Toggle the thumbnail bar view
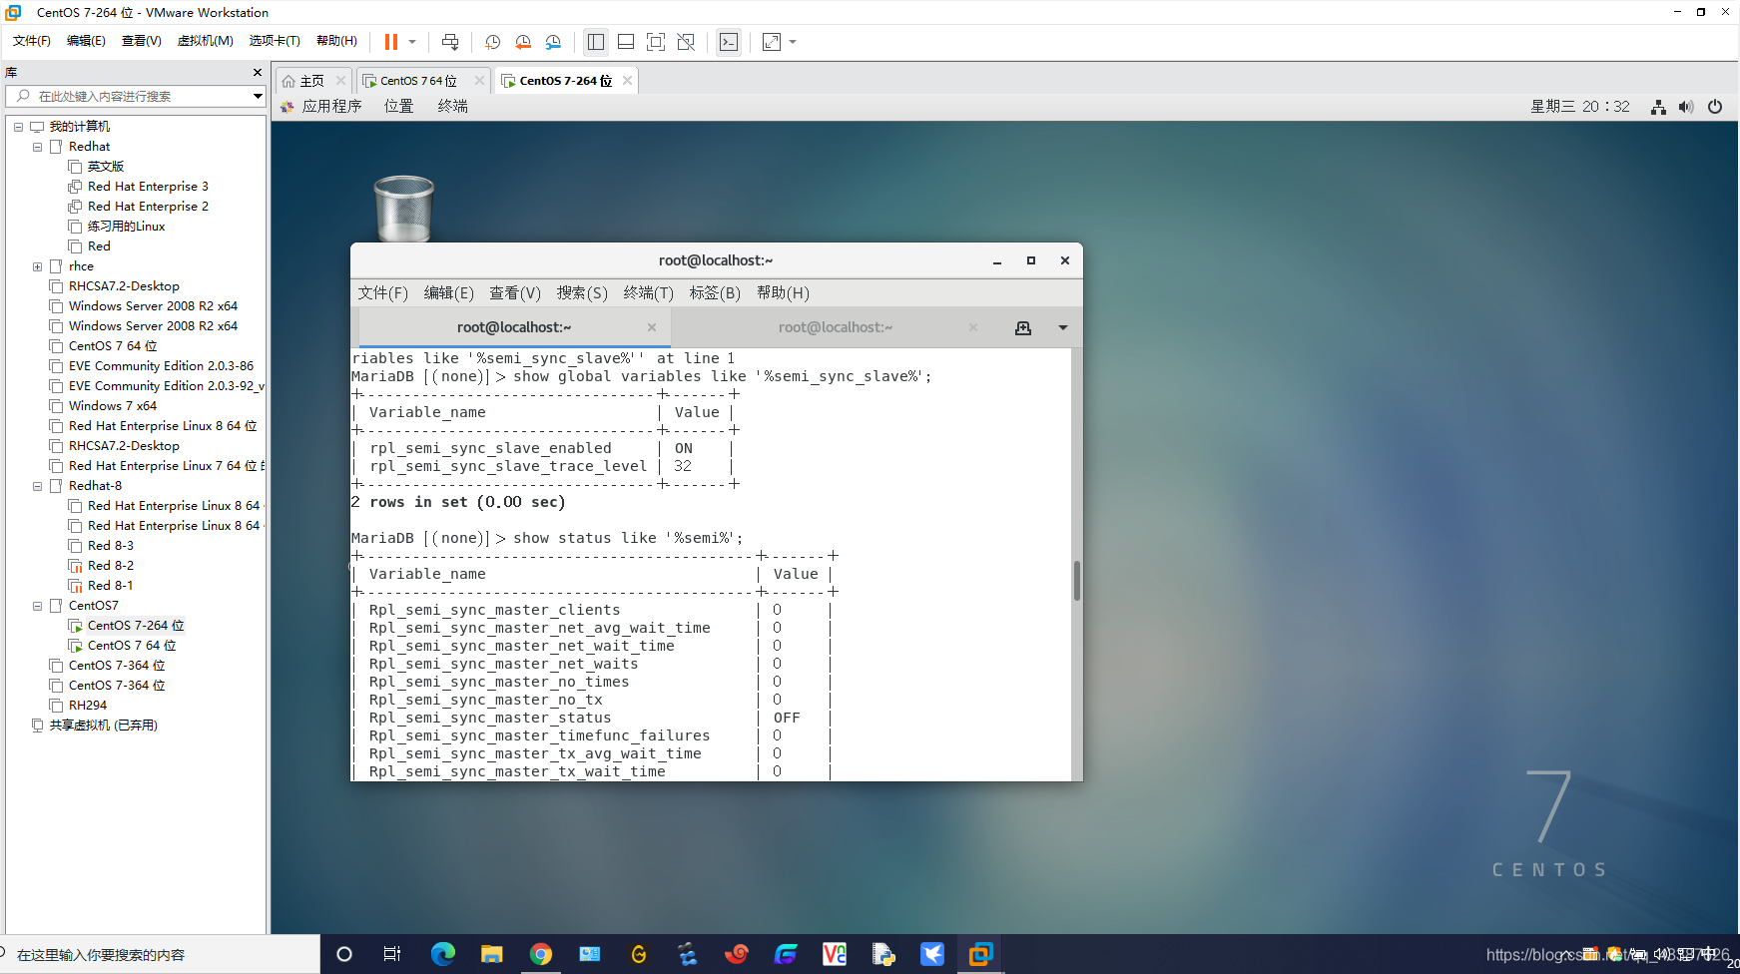 [x=626, y=42]
